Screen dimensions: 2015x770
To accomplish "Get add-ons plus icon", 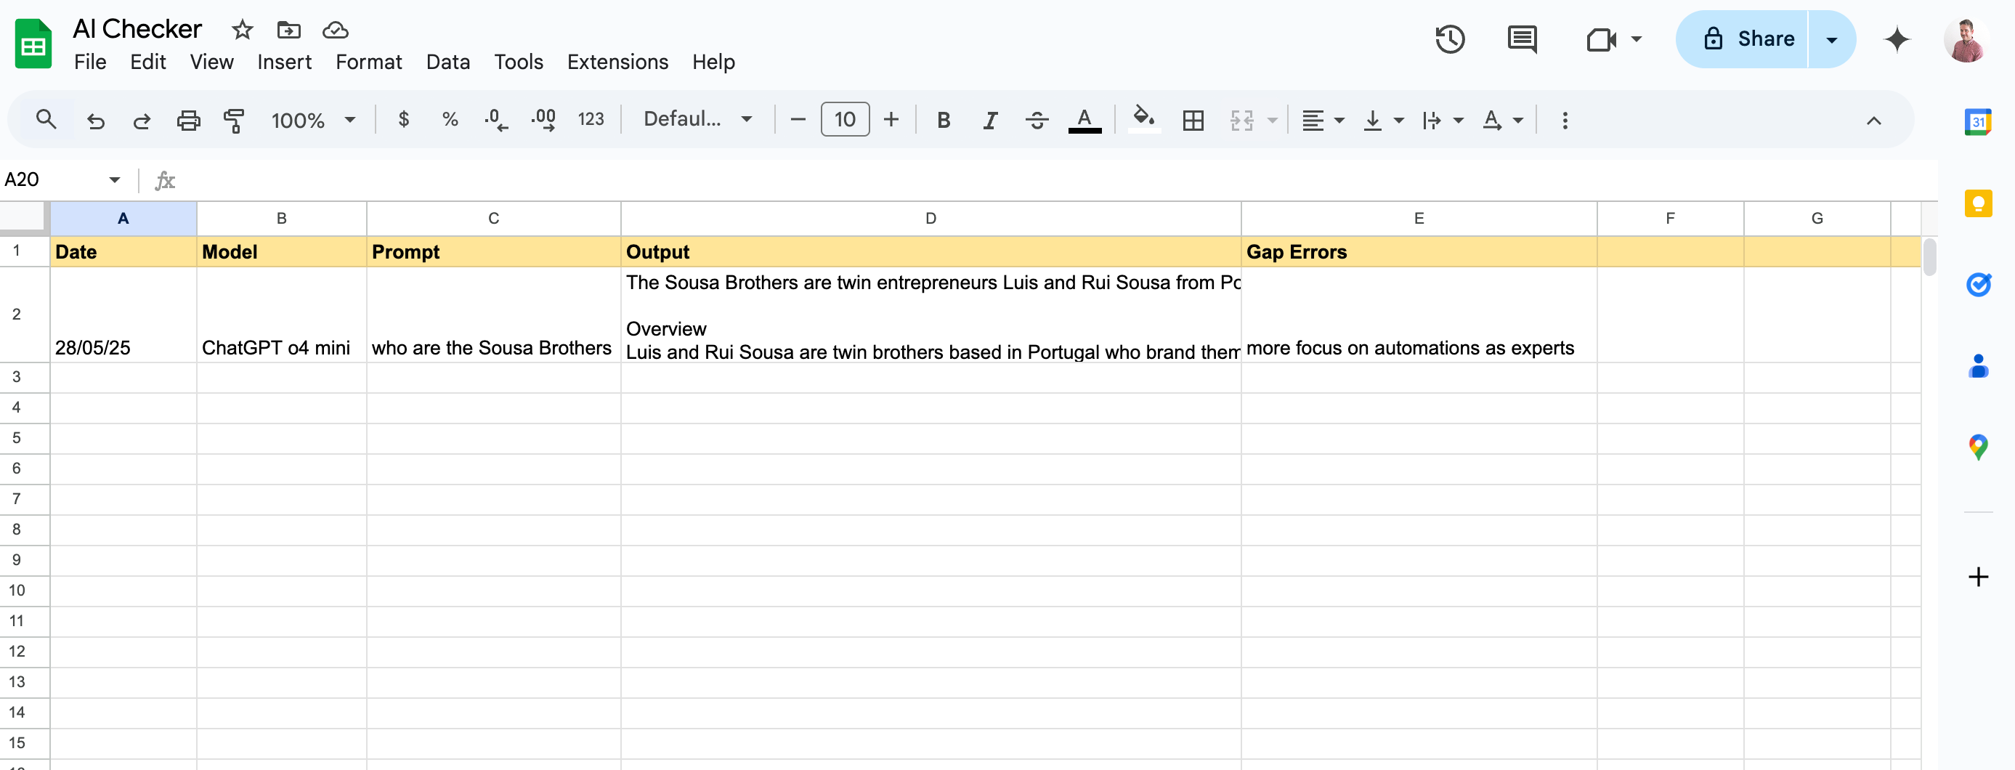I will click(x=1977, y=577).
